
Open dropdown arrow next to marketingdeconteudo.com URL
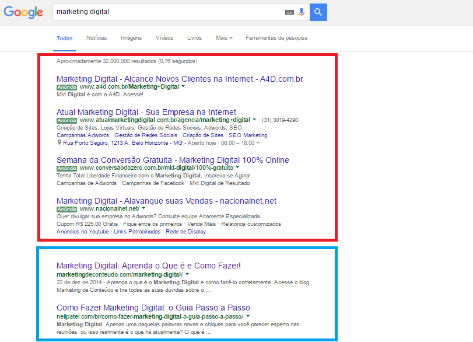pyautogui.click(x=187, y=274)
